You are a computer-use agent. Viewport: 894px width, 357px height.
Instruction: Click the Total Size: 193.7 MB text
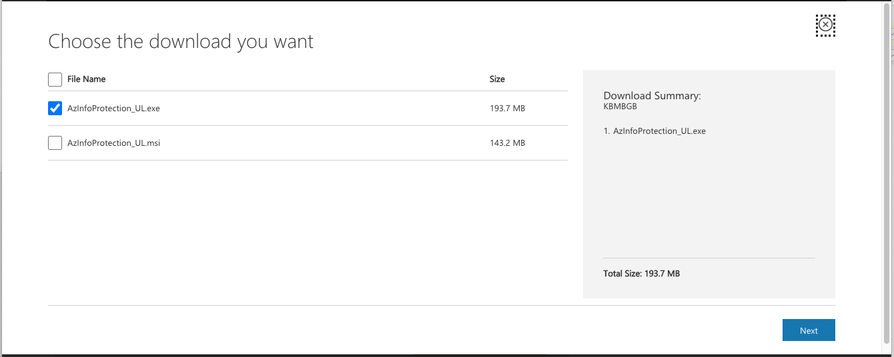point(641,274)
